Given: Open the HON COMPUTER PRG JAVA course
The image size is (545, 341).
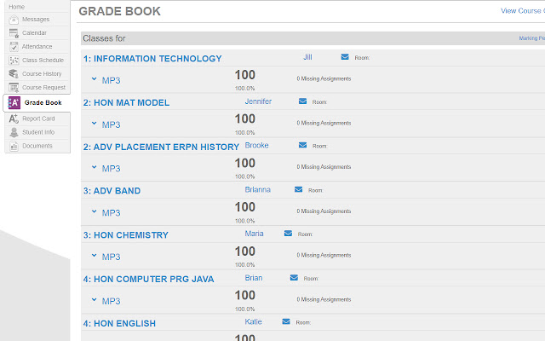Looking at the screenshot, I should [x=149, y=280].
